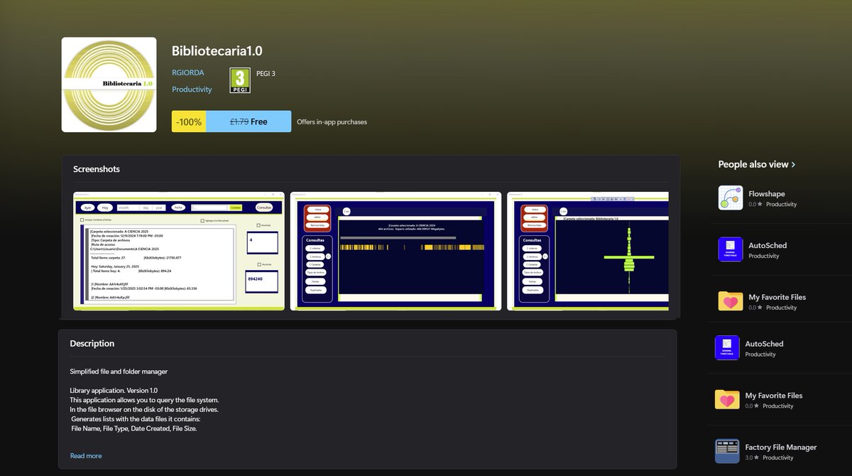This screenshot has height=476, width=852.
Task: Open the third screenshot with vertical green chart
Action: pyautogui.click(x=588, y=251)
